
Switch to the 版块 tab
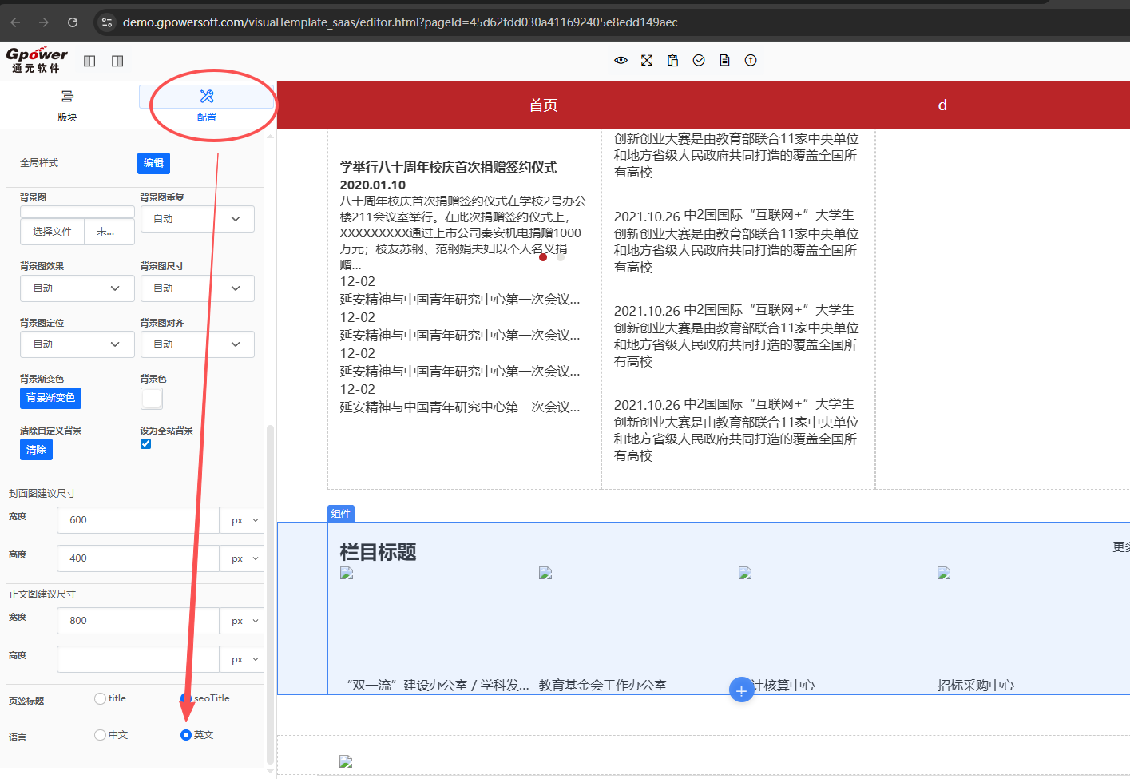(67, 105)
